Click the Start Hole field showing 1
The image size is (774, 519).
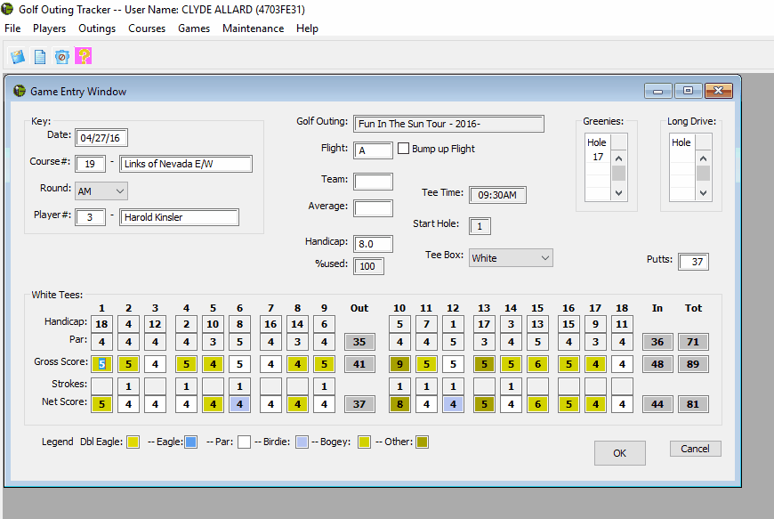480,226
